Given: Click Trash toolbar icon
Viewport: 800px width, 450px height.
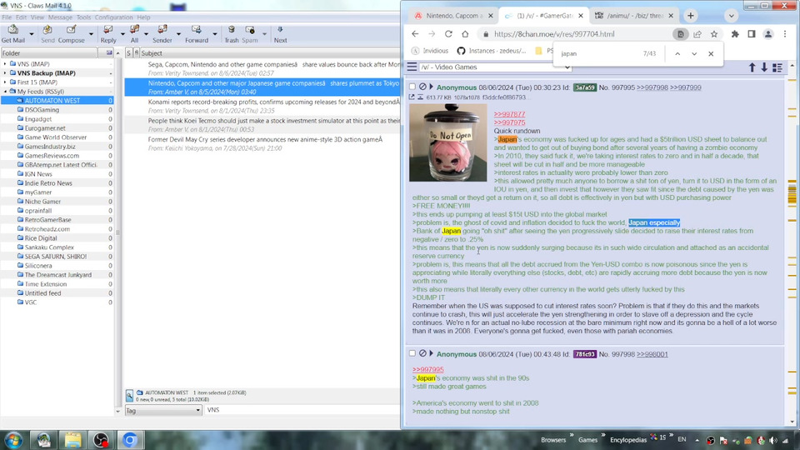Looking at the screenshot, I should [x=232, y=33].
